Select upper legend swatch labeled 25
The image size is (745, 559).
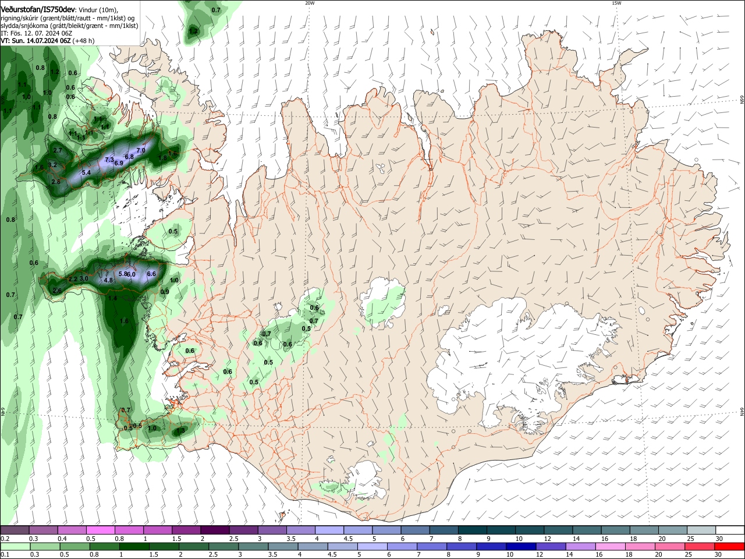[x=701, y=530]
